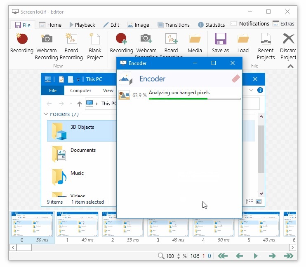Go to the previous frame
The height and width of the screenshot is (267, 306).
[240, 256]
